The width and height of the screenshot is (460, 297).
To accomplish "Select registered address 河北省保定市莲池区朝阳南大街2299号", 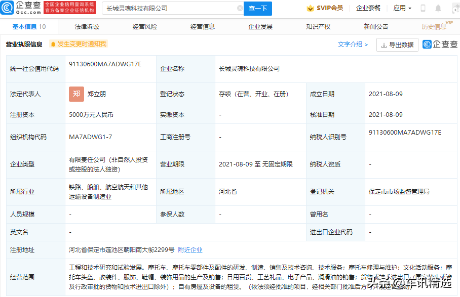I will point(122,250).
